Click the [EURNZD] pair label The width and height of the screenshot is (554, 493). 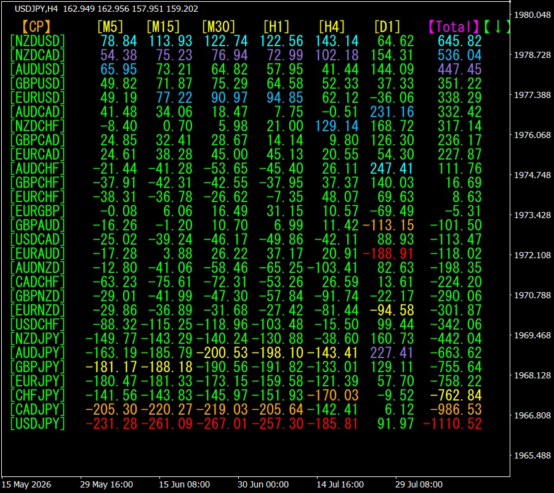coord(38,310)
